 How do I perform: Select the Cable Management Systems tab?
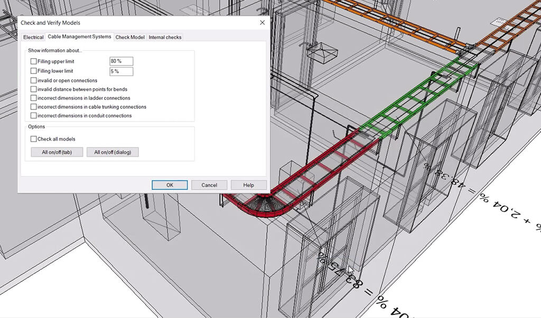pyautogui.click(x=79, y=37)
